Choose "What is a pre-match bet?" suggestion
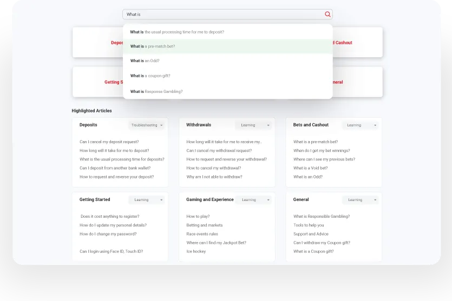Screen dimensions: 452x301 click(153, 46)
